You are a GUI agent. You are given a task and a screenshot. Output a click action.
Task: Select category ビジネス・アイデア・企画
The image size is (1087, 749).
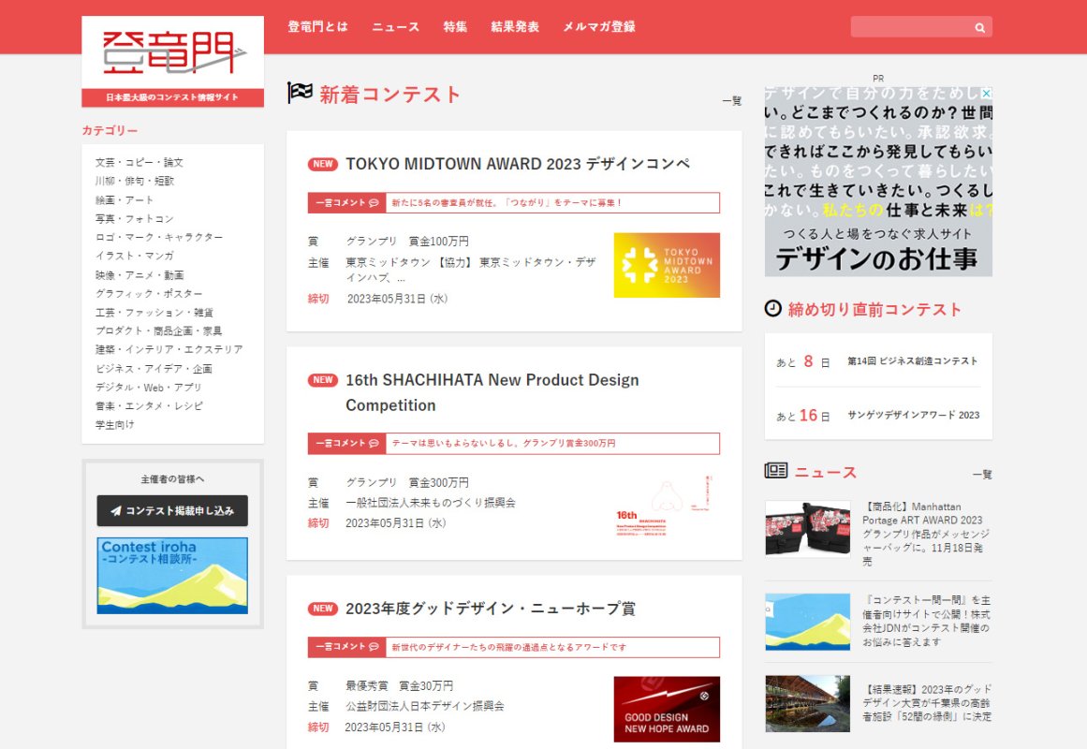tap(154, 368)
